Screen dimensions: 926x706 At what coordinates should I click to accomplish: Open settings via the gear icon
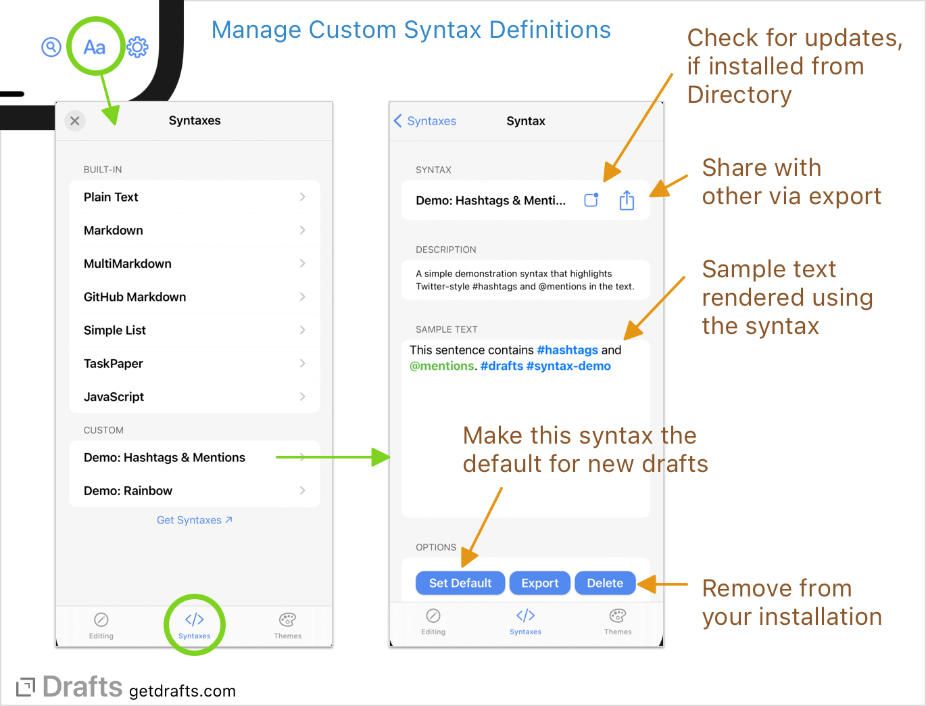pos(137,47)
